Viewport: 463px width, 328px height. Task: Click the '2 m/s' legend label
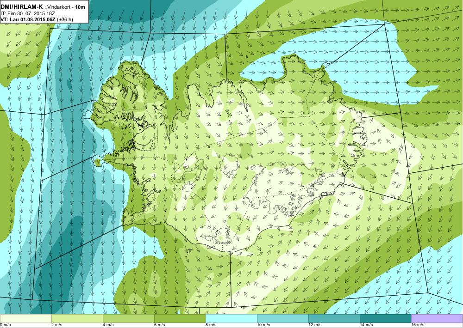pos(57,325)
